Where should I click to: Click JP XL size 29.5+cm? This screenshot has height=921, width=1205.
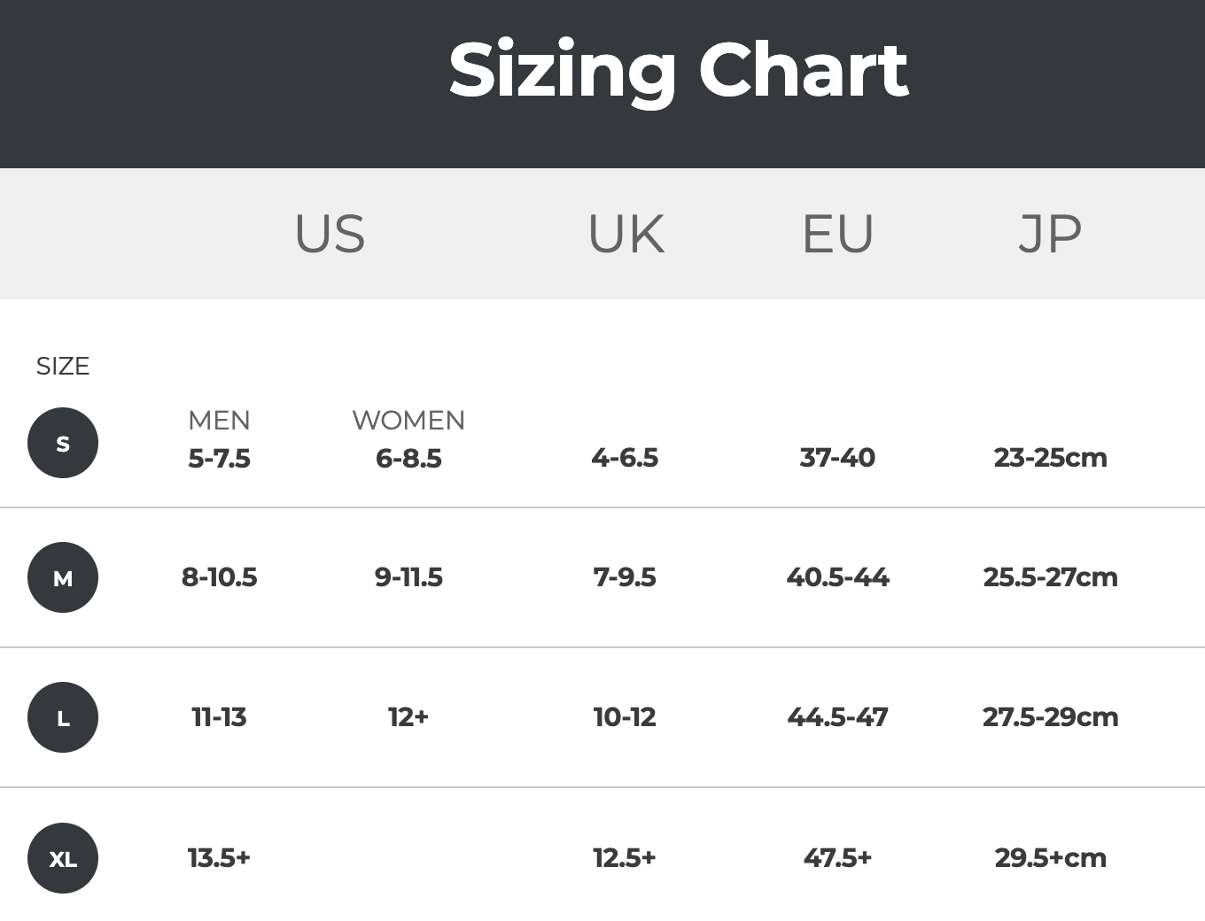coord(1050,857)
